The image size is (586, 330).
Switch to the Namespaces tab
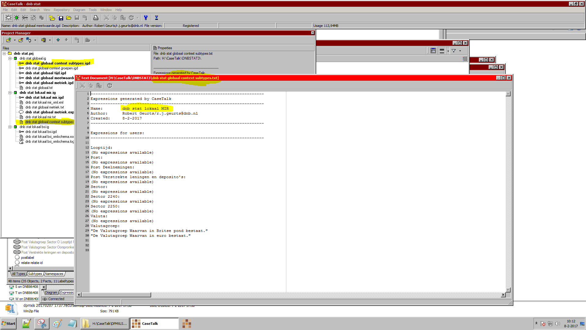[54, 274]
